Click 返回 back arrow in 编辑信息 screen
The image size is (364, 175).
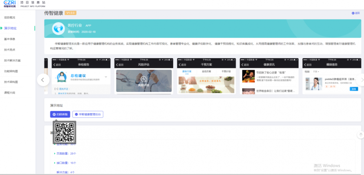(308, 64)
